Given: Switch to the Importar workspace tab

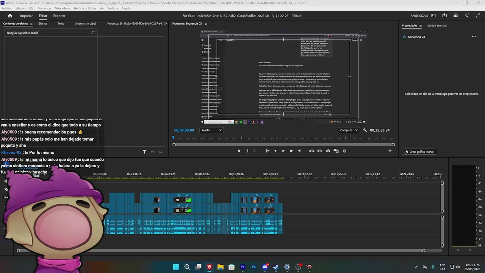Looking at the screenshot, I should click(x=27, y=16).
